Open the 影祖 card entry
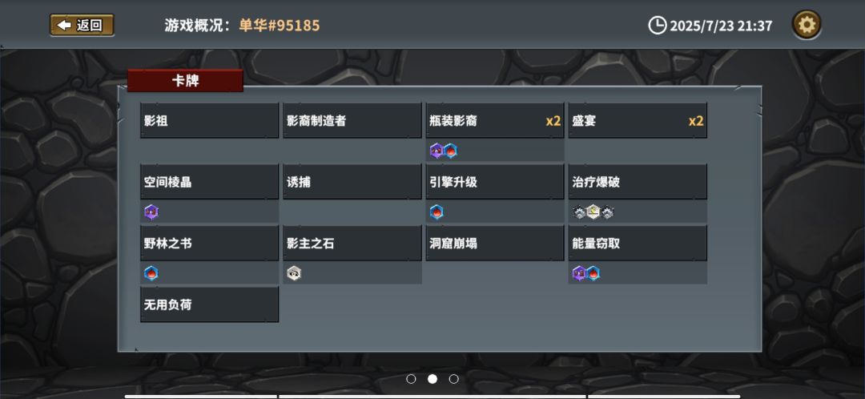 [x=210, y=121]
